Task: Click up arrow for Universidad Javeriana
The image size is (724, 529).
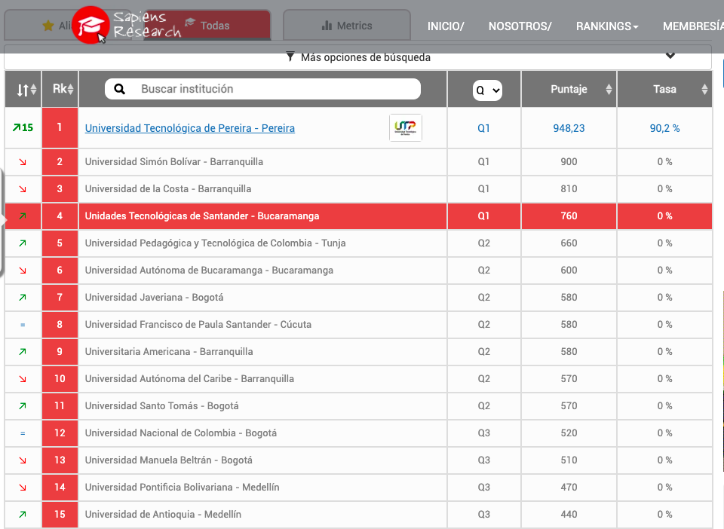Action: click(x=23, y=298)
